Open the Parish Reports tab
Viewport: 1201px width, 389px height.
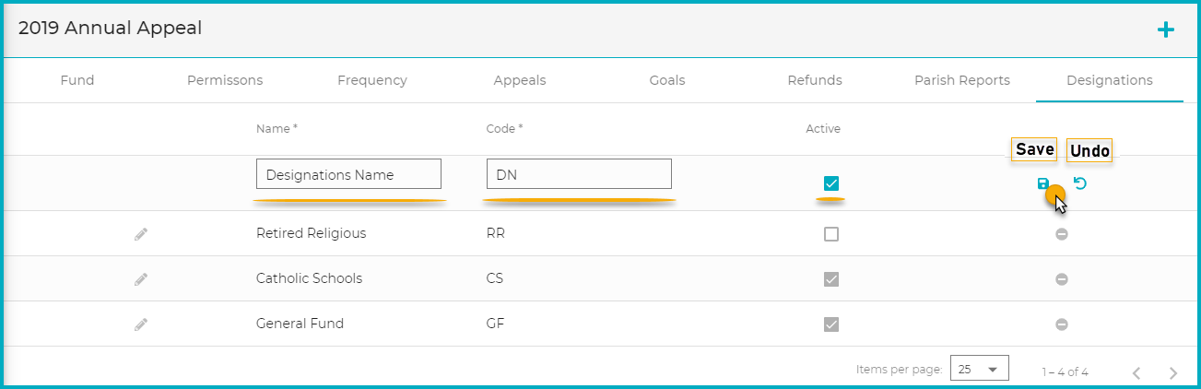click(x=962, y=80)
